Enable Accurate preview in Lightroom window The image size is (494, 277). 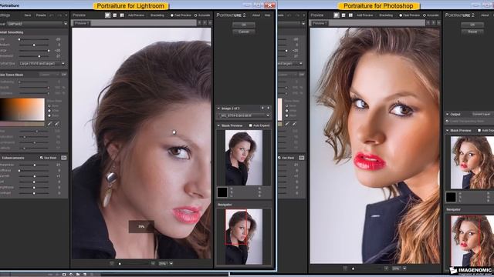pos(195,15)
